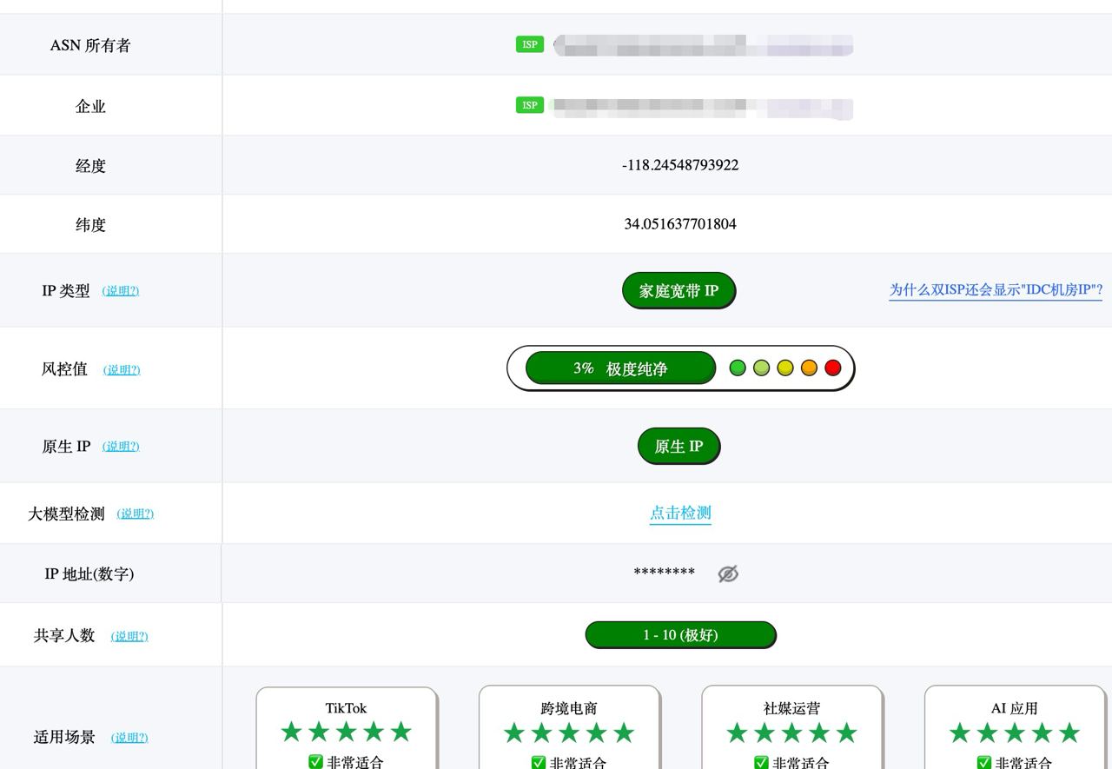Image resolution: width=1112 pixels, height=769 pixels.
Task: Click the 原生 IP green badge
Action: pyautogui.click(x=678, y=447)
